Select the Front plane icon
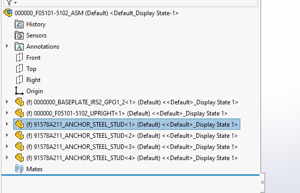This screenshot has width=300, height=193. pos(19,58)
